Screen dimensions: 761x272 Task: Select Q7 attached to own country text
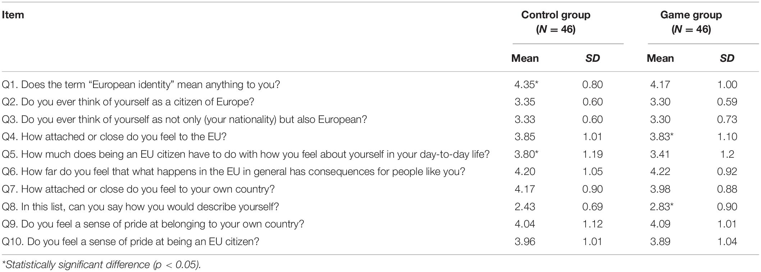pos(138,189)
